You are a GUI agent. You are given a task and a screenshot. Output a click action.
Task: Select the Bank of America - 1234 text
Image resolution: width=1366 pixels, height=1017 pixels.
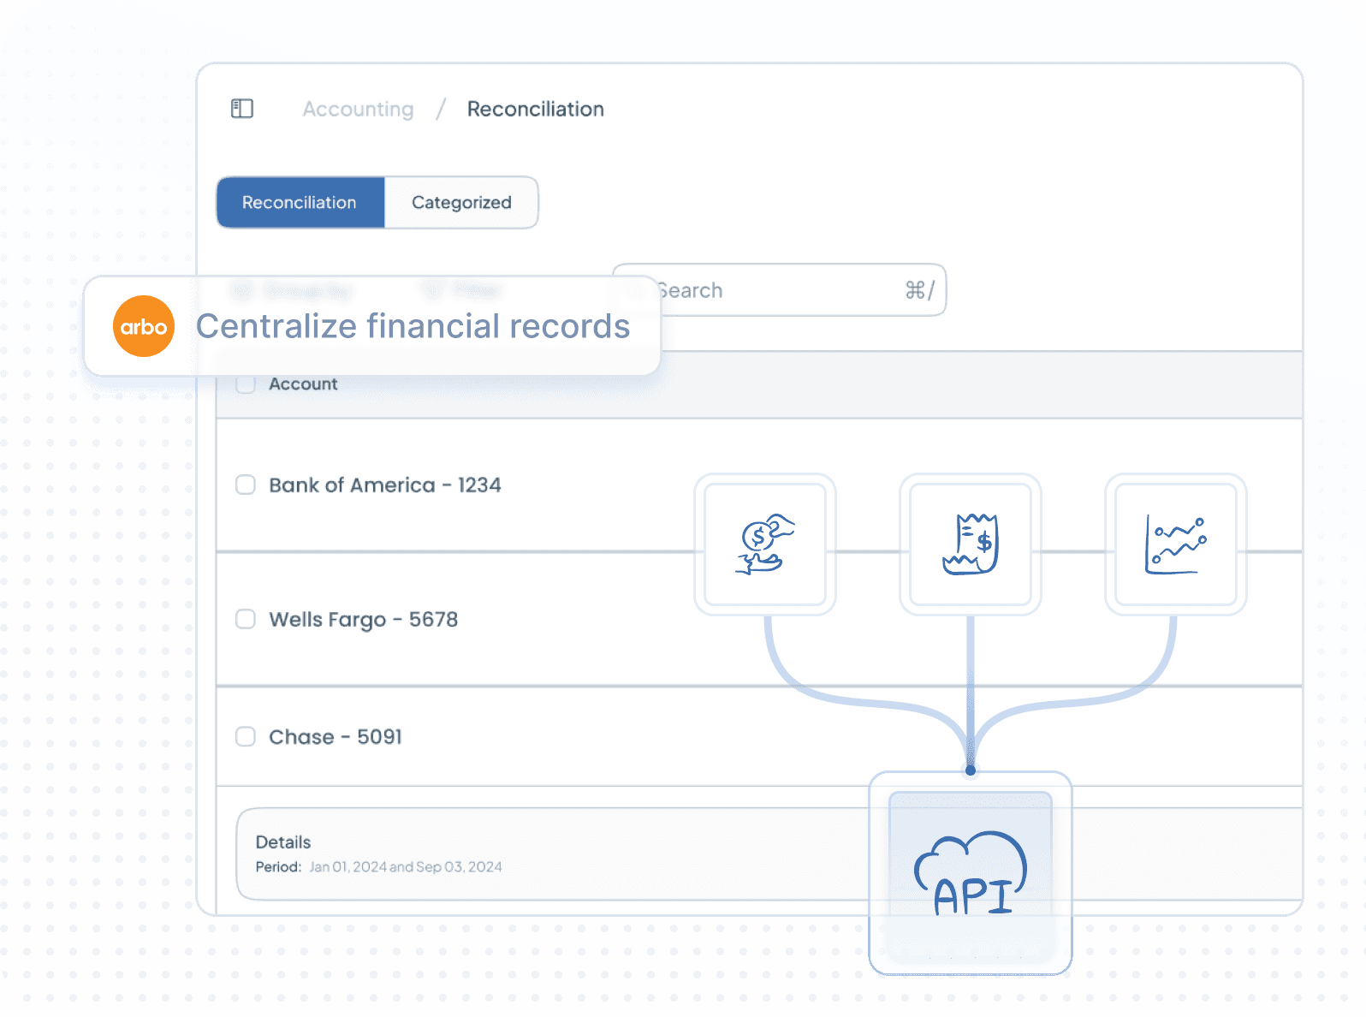coord(385,485)
